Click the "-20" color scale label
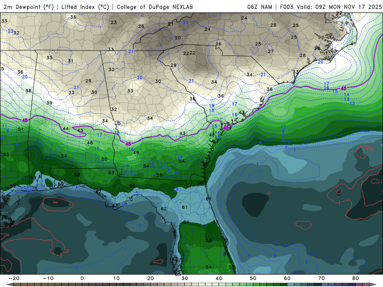Screen dimensions: 383x287 click(x=14, y=278)
